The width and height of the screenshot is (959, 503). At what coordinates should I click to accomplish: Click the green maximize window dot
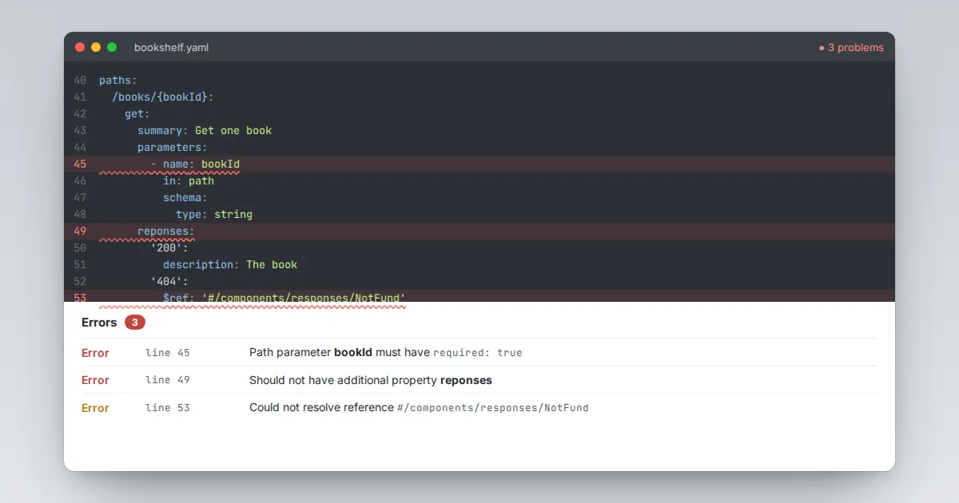coord(112,47)
